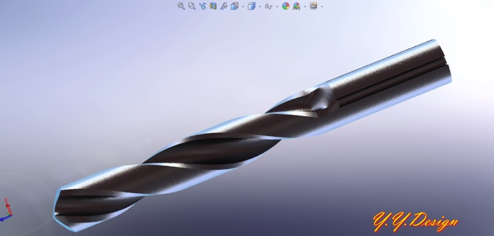Select the Zoom to Area tool
This screenshot has width=494, height=236.
(191, 6)
